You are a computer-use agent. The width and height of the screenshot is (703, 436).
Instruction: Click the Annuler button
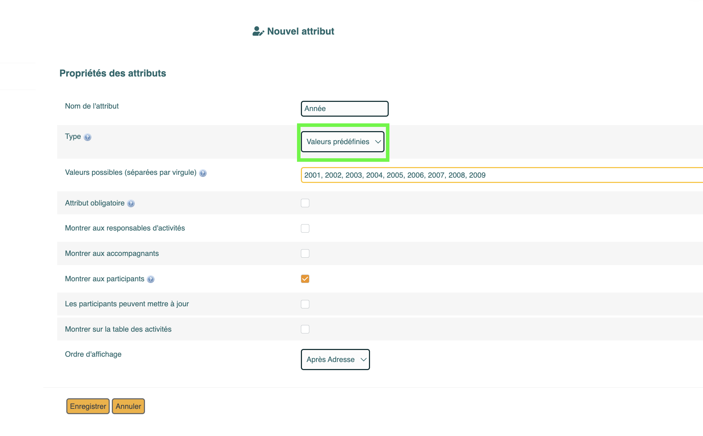coord(128,406)
